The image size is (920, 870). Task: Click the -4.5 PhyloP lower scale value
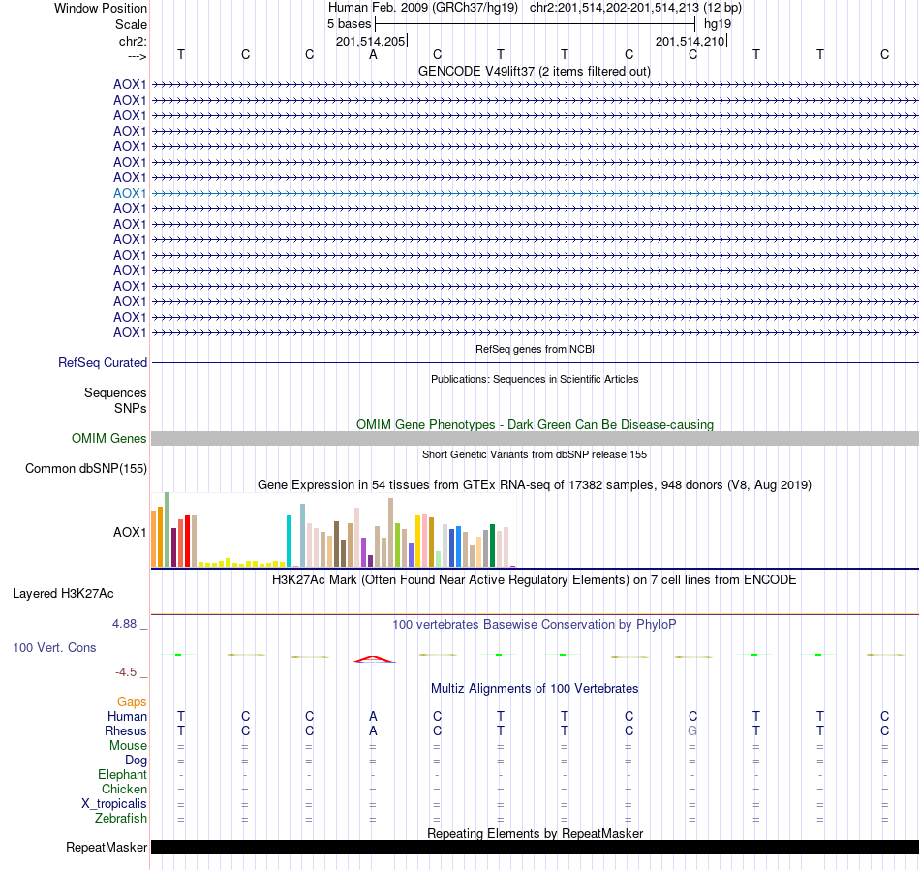pyautogui.click(x=126, y=672)
